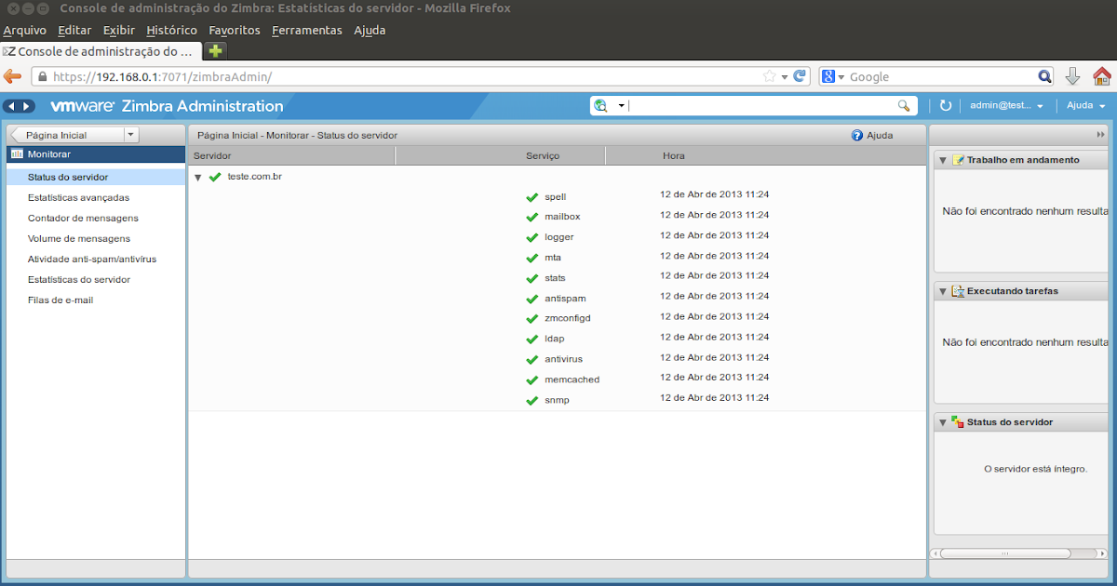Collapse right sidebar with double arrow
1117x586 pixels.
(1100, 135)
